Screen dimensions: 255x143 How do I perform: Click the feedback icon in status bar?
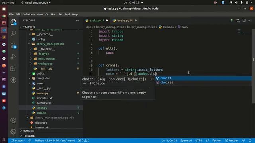coord(243,141)
